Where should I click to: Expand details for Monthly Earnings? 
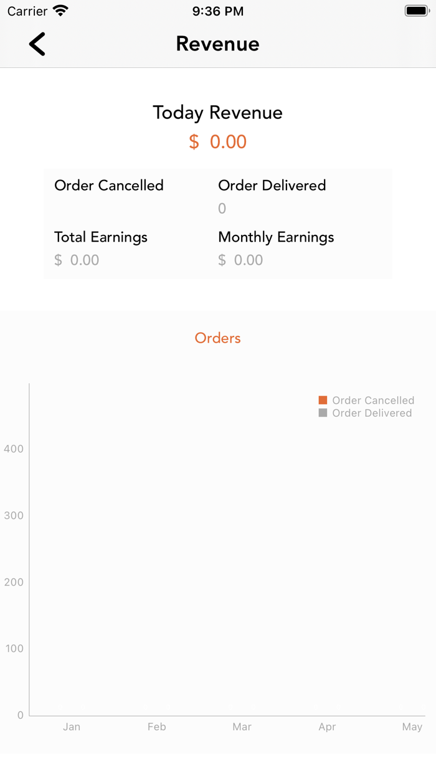(275, 237)
